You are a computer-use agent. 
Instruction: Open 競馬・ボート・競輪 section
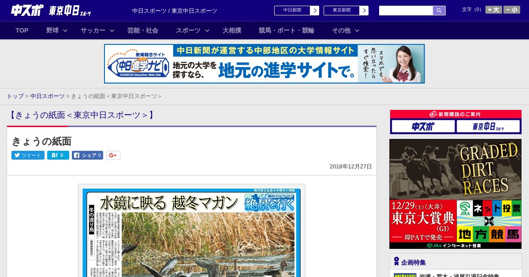click(287, 30)
